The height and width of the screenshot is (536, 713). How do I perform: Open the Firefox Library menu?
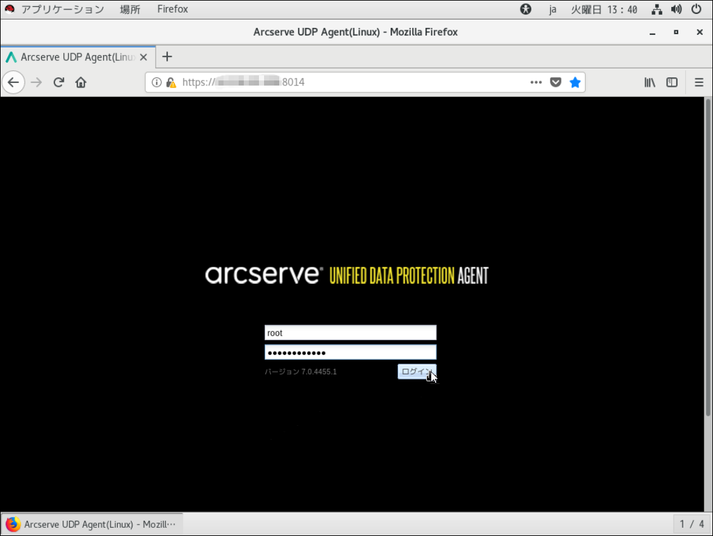(x=650, y=82)
